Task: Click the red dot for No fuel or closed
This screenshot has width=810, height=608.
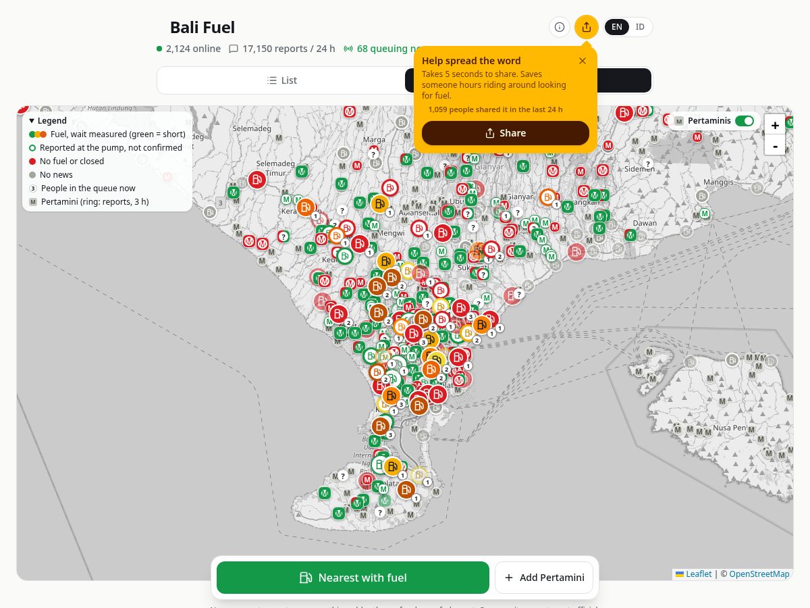Action: click(x=32, y=161)
